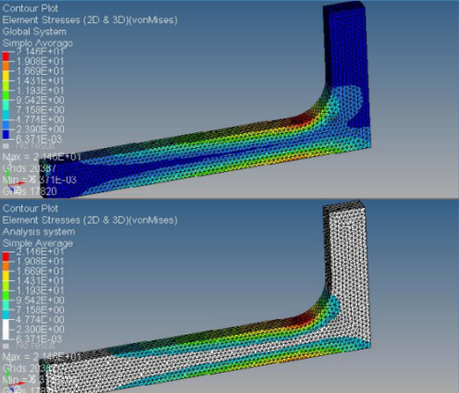Click Element Stresses title in Global System plot

tap(90, 20)
